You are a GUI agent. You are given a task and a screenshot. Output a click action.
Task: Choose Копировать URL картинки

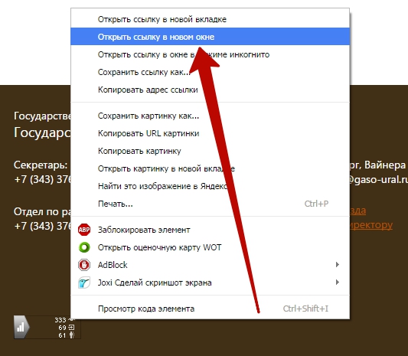tap(210, 133)
